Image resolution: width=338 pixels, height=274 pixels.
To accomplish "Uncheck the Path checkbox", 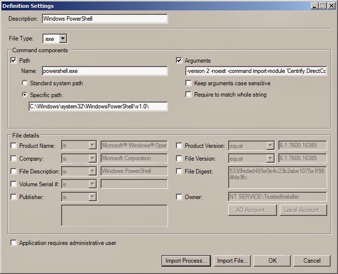I will [x=14, y=60].
